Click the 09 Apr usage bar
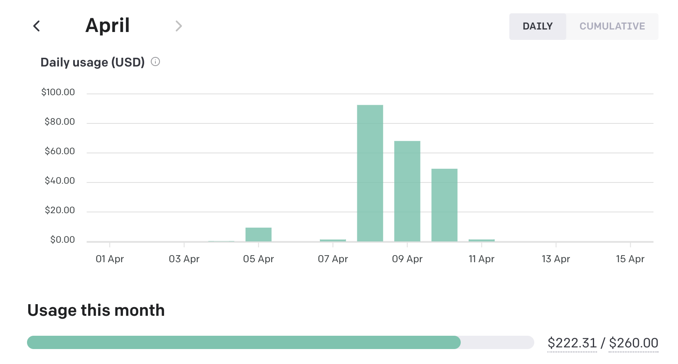This screenshot has height=364, width=678. coord(407,191)
